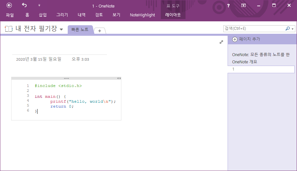Click the printf hello world code line
Image resolution: width=297 pixels, height=171 pixels.
click(x=83, y=101)
